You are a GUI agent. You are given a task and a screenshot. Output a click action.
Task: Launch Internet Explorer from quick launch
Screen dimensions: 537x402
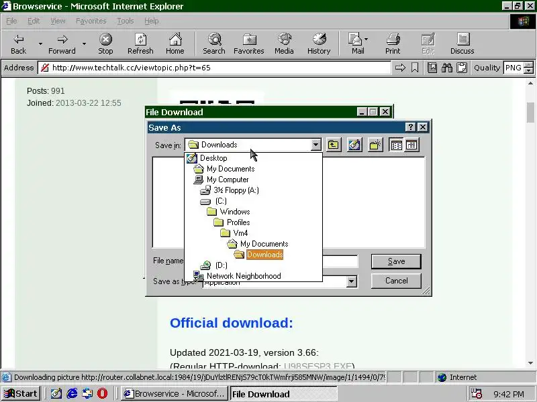coord(72,393)
